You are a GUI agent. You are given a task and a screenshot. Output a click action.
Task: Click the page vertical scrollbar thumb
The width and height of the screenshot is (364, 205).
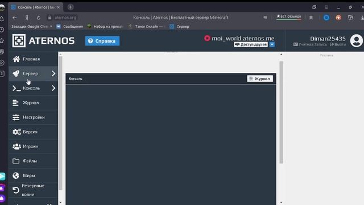coord(281,113)
